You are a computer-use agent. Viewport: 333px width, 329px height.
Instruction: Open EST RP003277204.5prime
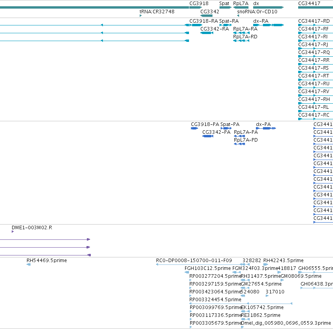coord(215,276)
